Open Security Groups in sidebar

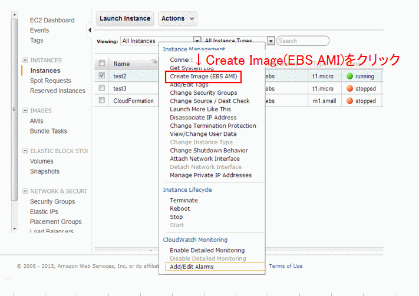tap(52, 202)
